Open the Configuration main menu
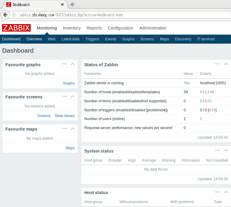This screenshot has width=231, height=207. click(120, 28)
